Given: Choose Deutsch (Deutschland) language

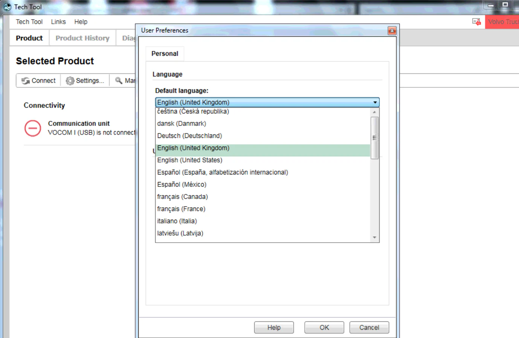Looking at the screenshot, I should (x=263, y=136).
